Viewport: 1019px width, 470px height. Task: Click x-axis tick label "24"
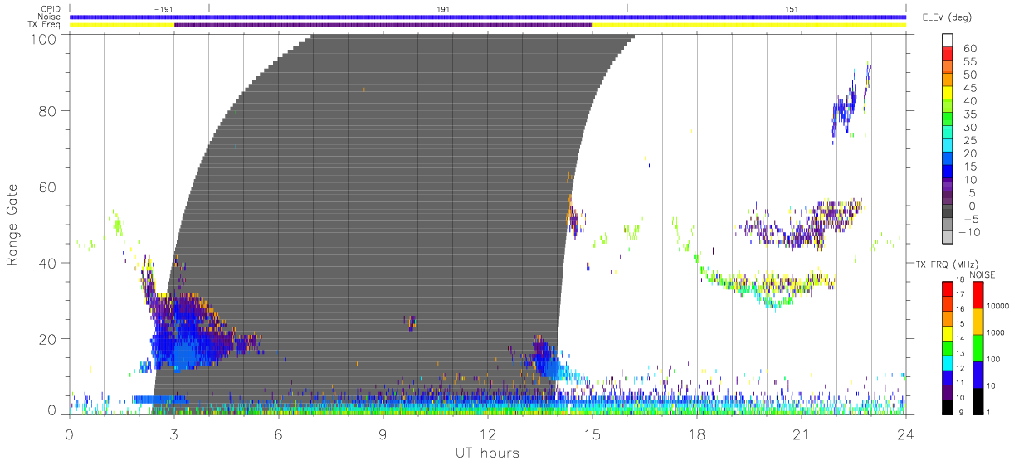tap(905, 435)
